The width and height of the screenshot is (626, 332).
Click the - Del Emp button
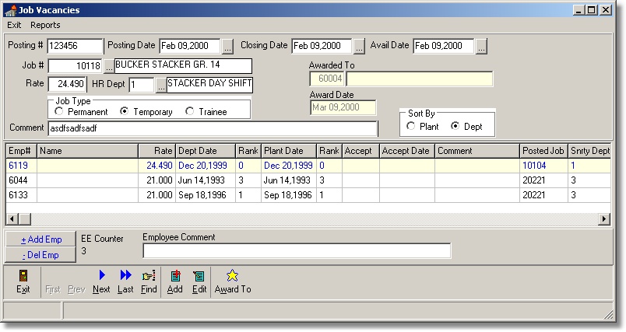[41, 254]
